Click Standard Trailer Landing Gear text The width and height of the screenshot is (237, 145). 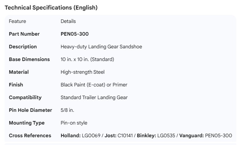(x=94, y=97)
